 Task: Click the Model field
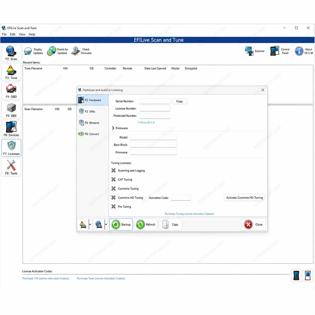point(154,137)
